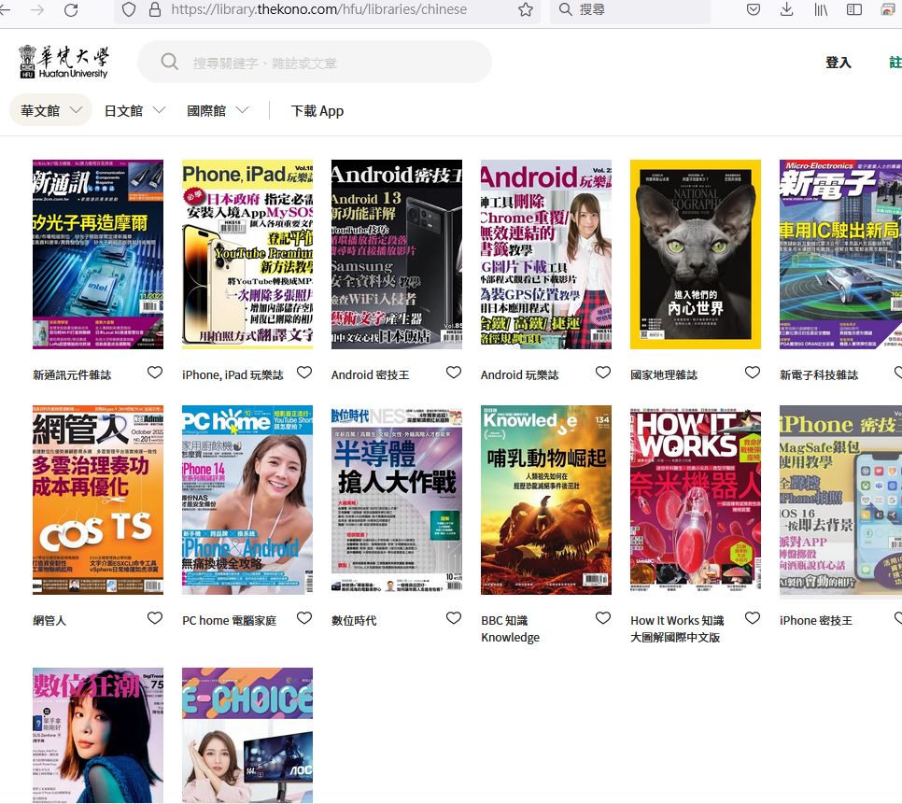Open the 數位時代 magazine title link

(x=354, y=620)
